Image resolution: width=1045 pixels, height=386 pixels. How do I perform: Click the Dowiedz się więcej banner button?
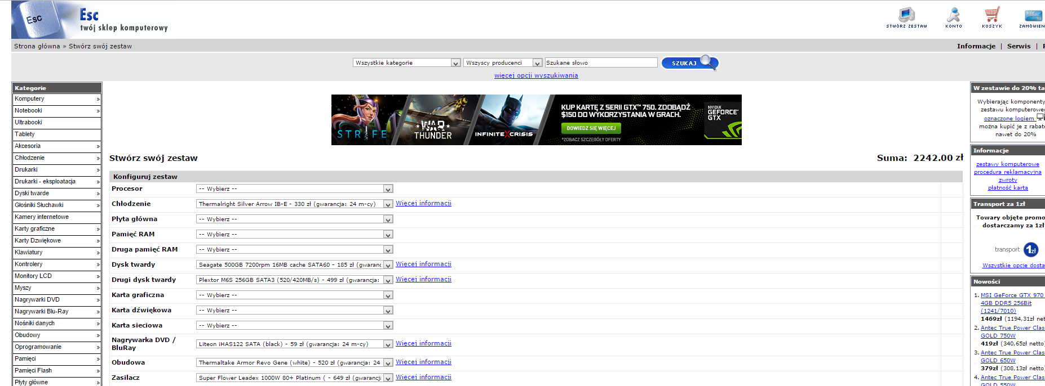[x=591, y=128]
